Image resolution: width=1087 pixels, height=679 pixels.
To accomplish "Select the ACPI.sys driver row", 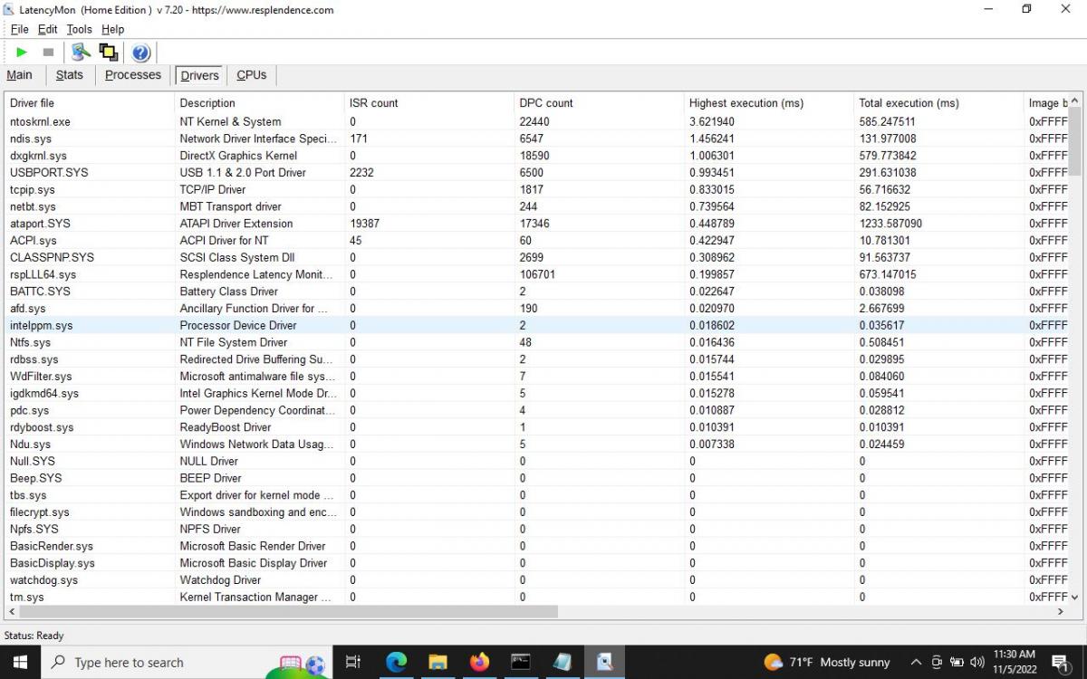I will (x=536, y=240).
